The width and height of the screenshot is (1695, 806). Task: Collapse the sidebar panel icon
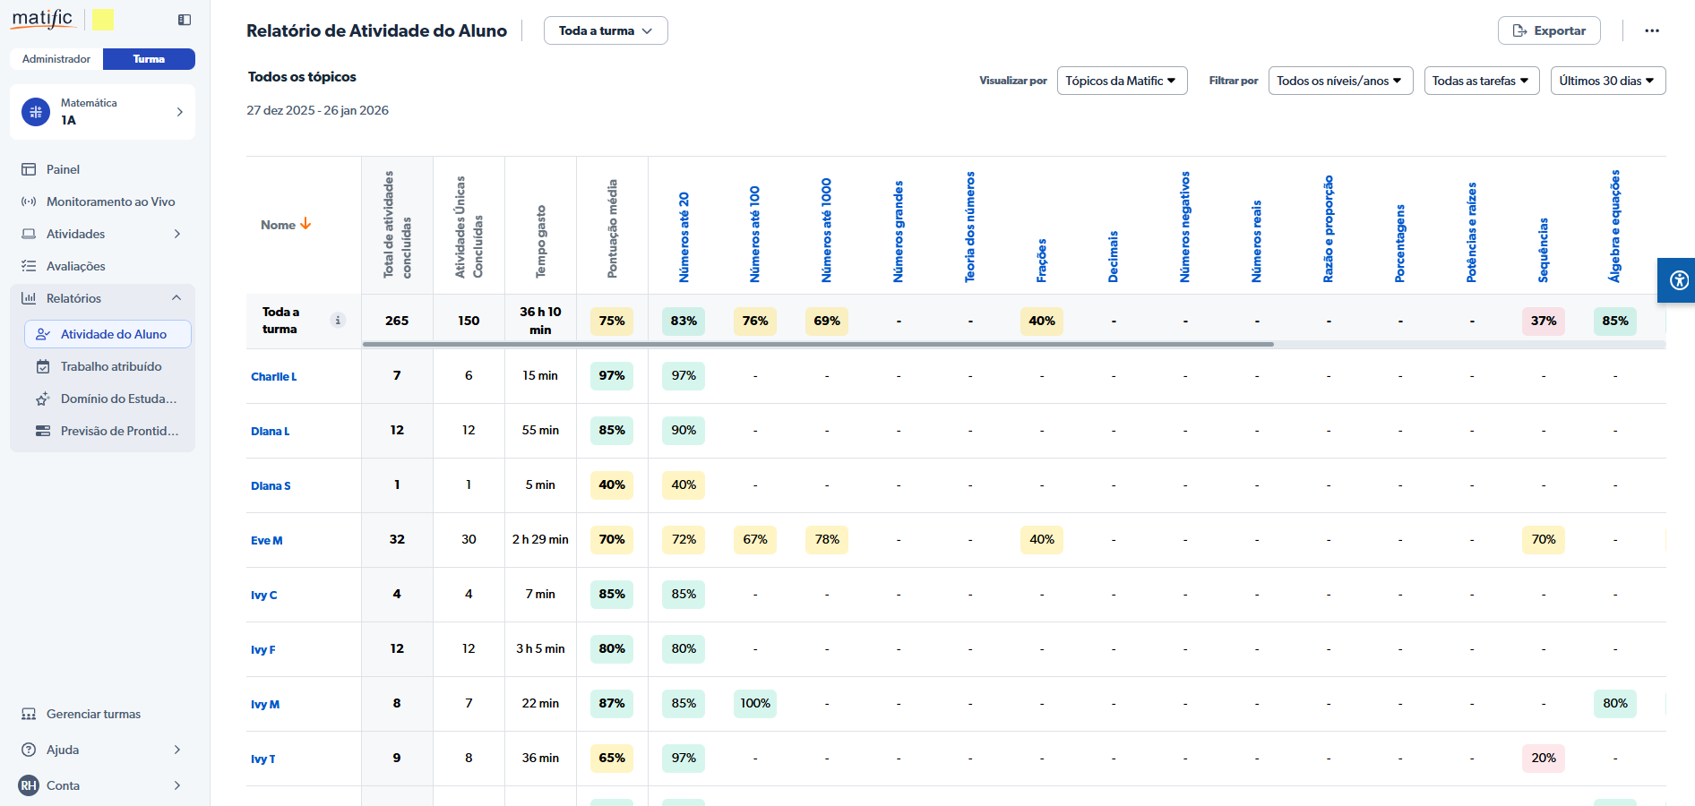[x=185, y=20]
